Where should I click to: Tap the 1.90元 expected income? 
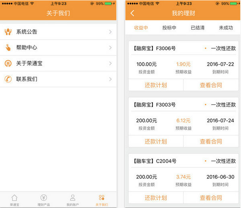[184, 64]
